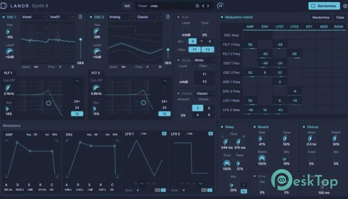
Task: Select the FLT 1 tab
Action: (x=8, y=73)
